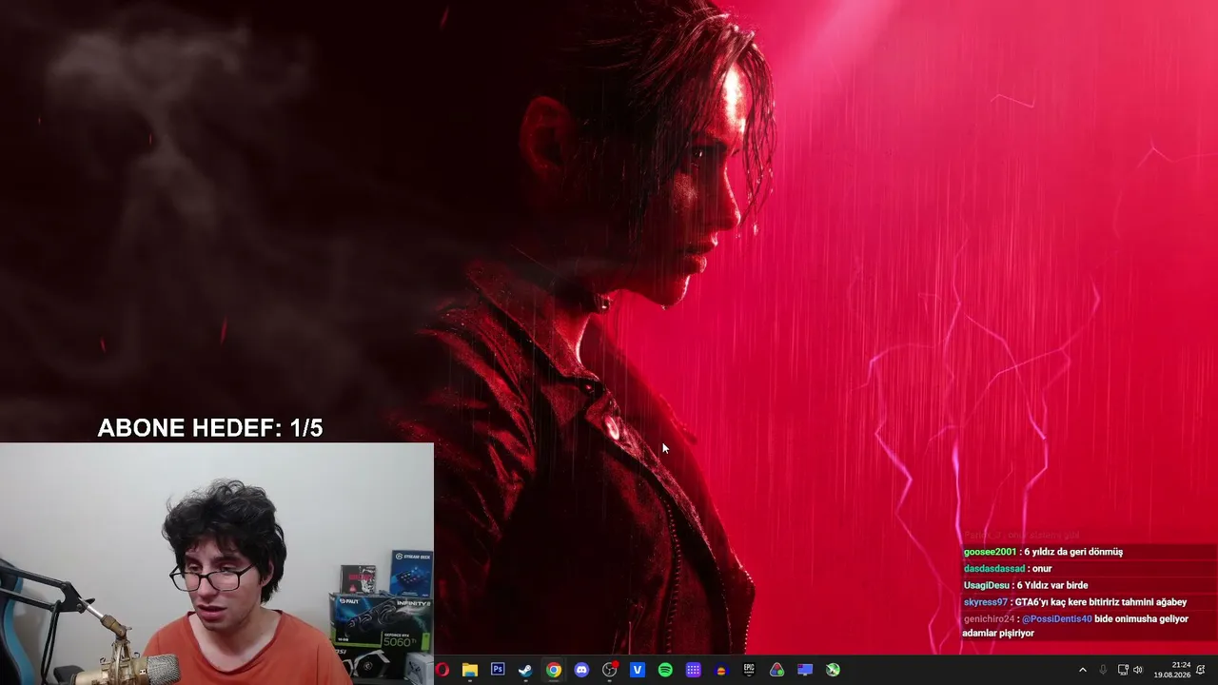Image resolution: width=1218 pixels, height=685 pixels.
Task: Switch to the Google Chrome window
Action: pos(554,670)
